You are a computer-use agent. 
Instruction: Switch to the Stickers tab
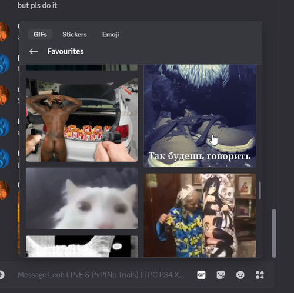click(x=75, y=35)
